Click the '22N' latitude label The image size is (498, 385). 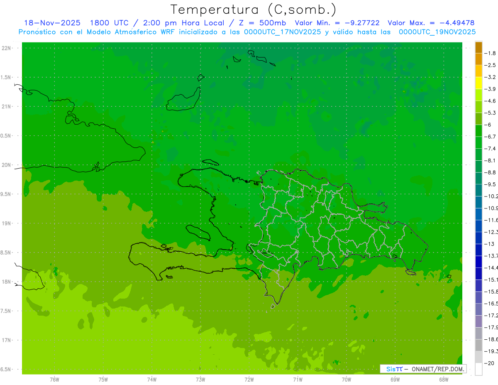pyautogui.click(x=7, y=48)
